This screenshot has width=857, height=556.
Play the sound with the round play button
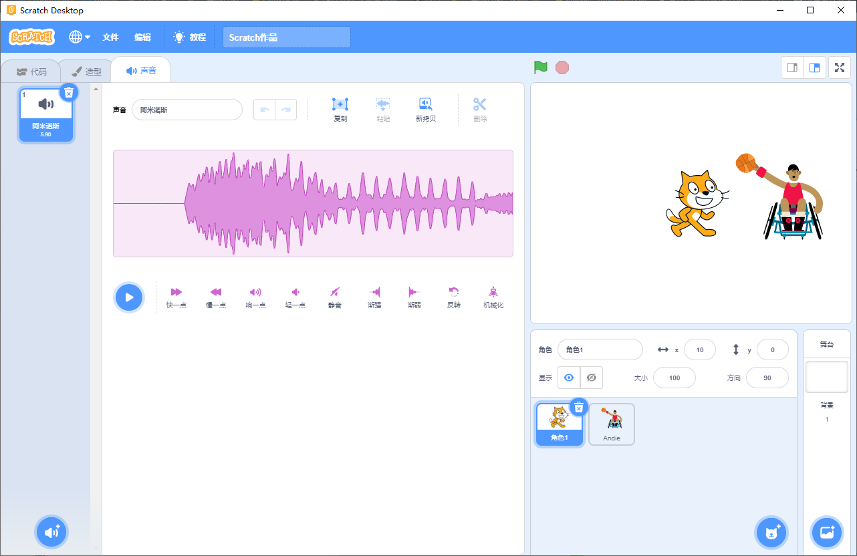click(129, 297)
